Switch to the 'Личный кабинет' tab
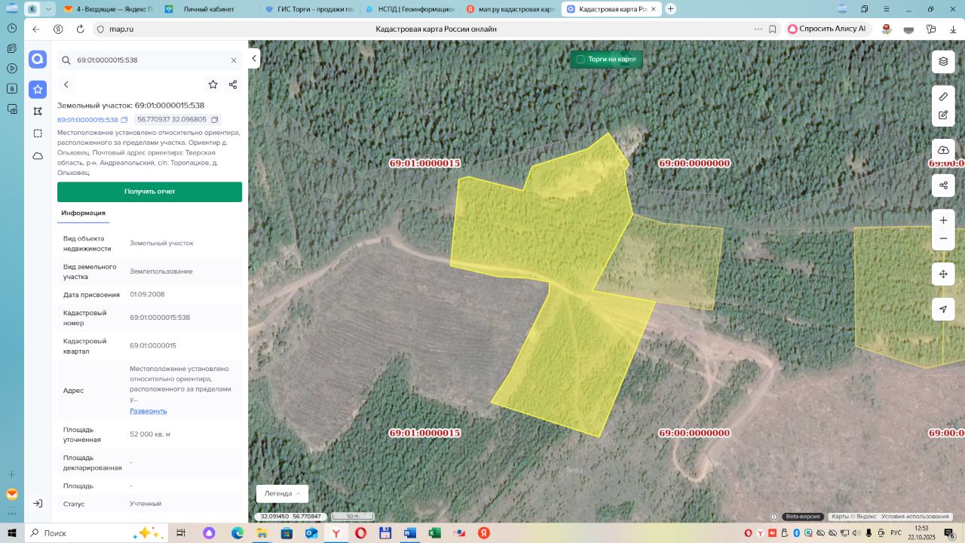 207,9
